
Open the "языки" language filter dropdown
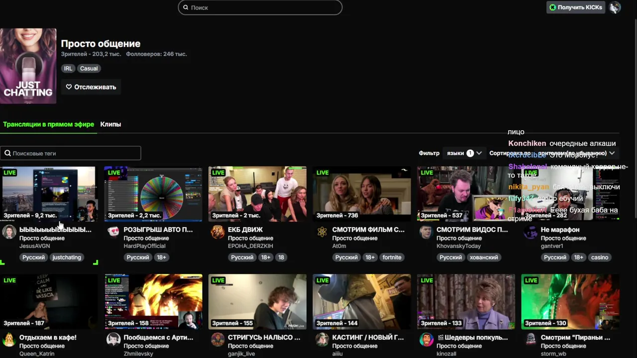[x=464, y=153]
